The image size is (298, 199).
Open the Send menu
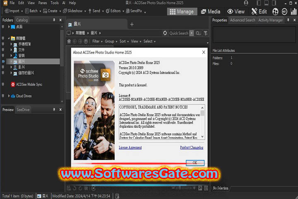click(x=96, y=11)
